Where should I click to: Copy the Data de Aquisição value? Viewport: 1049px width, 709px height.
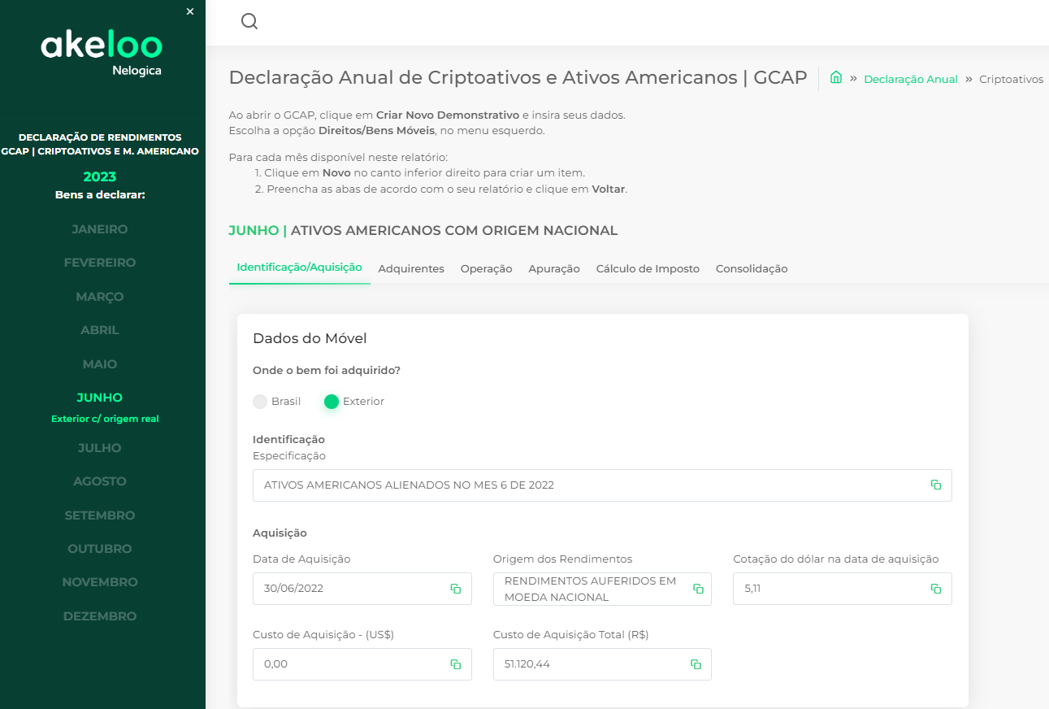tap(456, 589)
